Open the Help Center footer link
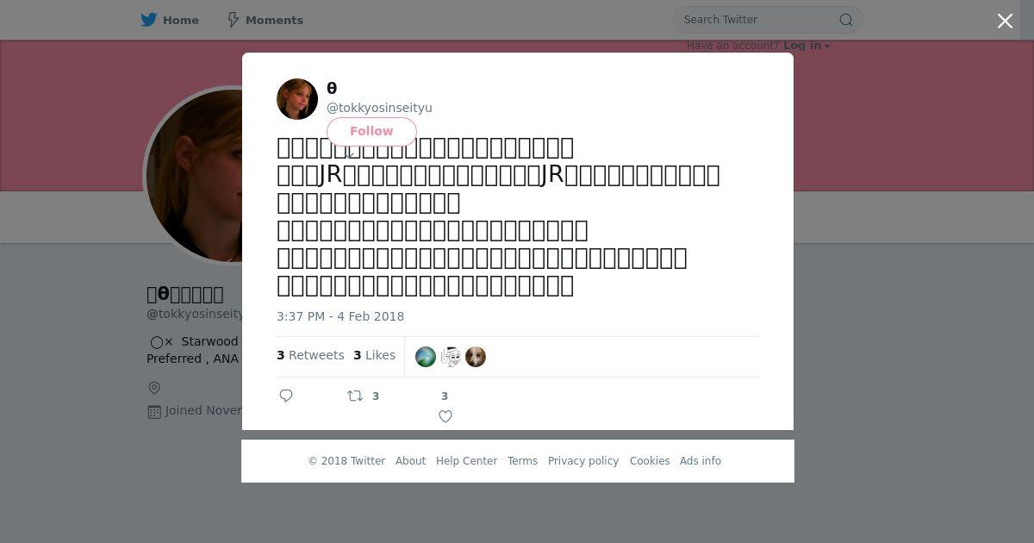This screenshot has width=1034, height=543. pyautogui.click(x=466, y=461)
